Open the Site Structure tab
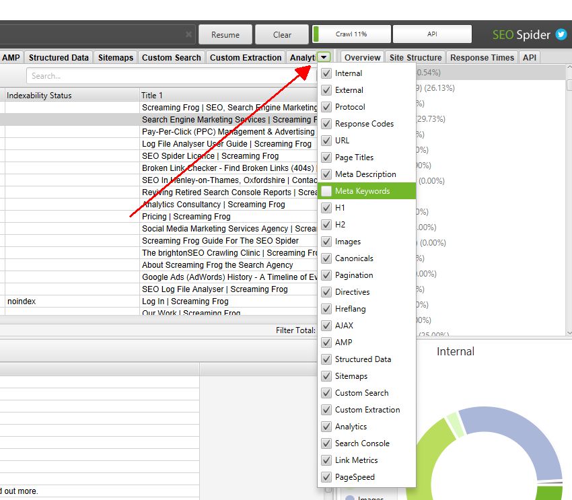The width and height of the screenshot is (572, 500). pos(415,58)
